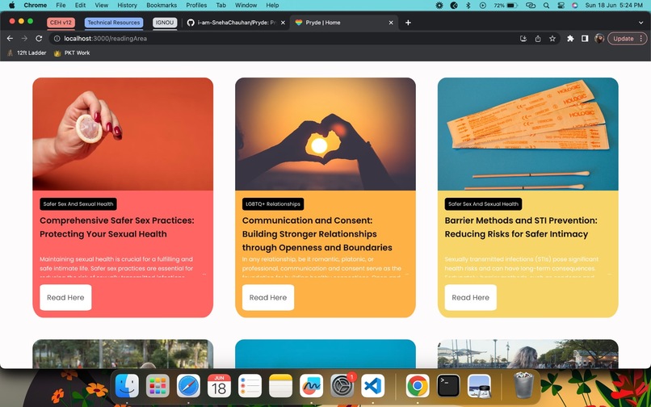
Task: Launch Visual Studio Code from the Dock
Action: (372, 386)
